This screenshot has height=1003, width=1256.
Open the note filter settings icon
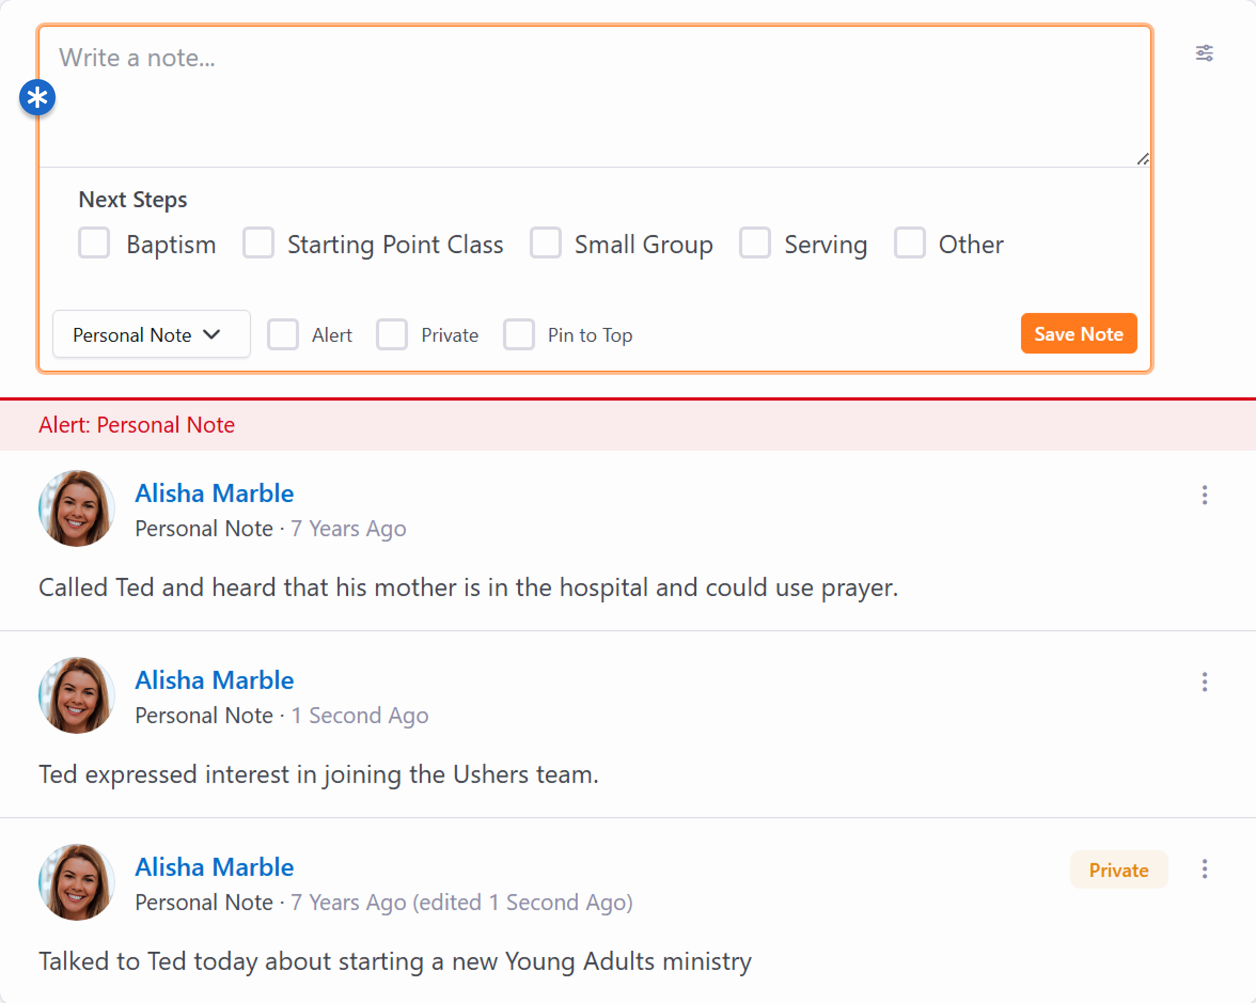point(1204,53)
